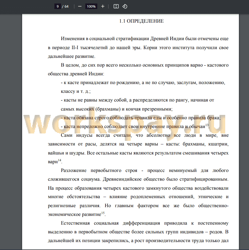Click the word "(брахманы)" in the list

point(108,109)
